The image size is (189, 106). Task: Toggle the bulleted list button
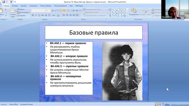click(x=64, y=11)
